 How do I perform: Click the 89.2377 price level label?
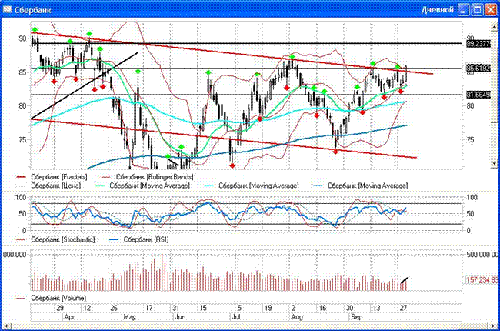478,44
